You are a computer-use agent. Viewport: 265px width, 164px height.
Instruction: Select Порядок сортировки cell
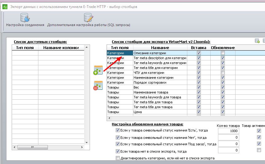point(160,82)
